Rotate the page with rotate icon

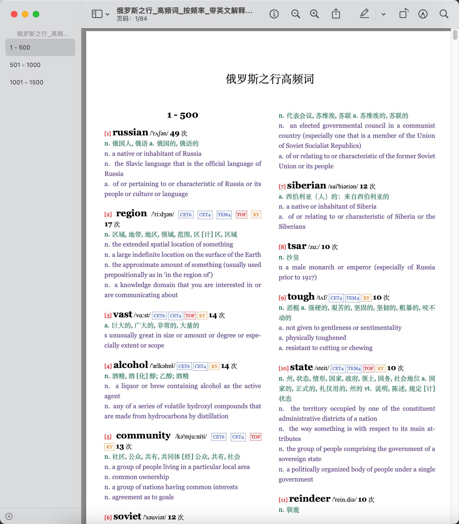tap(404, 14)
